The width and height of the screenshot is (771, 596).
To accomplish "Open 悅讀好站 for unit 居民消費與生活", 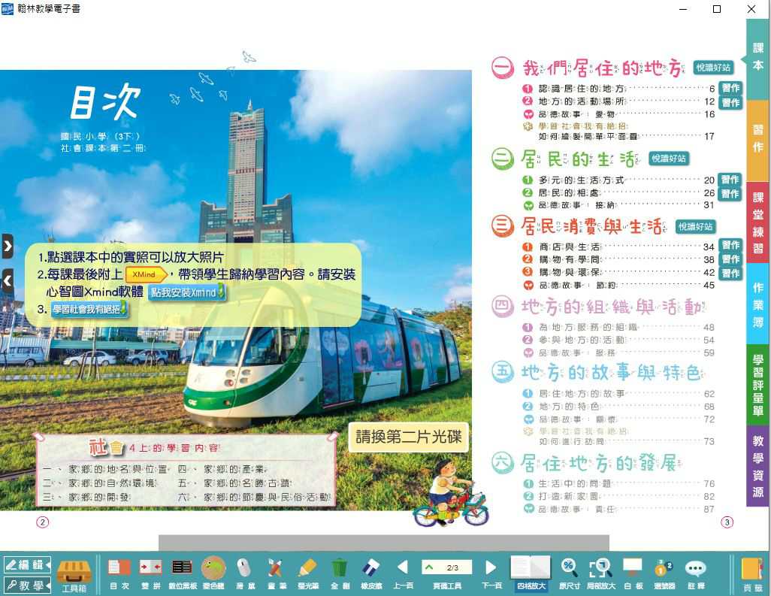I will (695, 227).
